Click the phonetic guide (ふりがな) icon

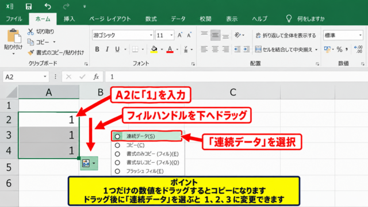click(x=186, y=49)
